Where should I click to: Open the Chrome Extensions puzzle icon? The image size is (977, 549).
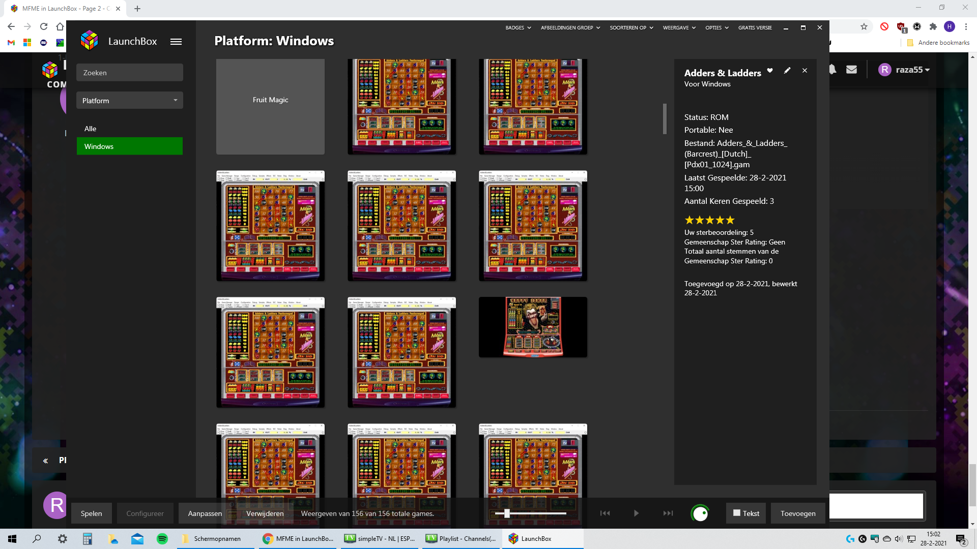click(x=933, y=26)
